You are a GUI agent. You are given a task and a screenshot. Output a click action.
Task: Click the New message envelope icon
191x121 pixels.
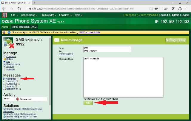57,40
